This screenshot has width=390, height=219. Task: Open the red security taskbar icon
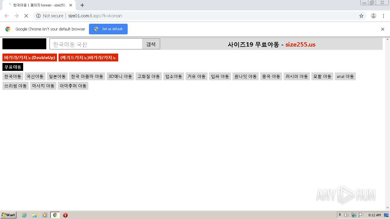coord(65,215)
